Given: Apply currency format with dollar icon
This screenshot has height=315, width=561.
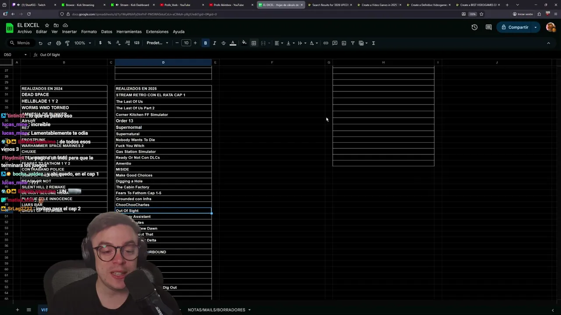Looking at the screenshot, I should coord(100,43).
